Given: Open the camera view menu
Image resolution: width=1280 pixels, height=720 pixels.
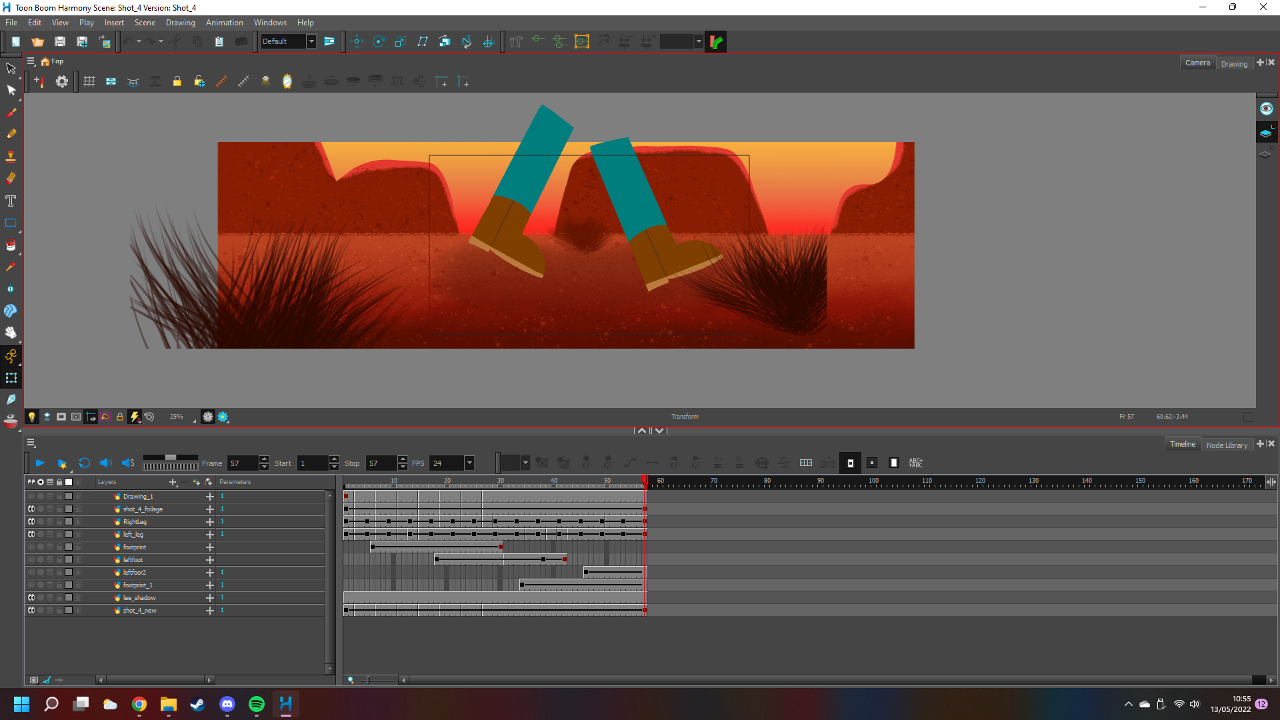Looking at the screenshot, I should (31, 61).
